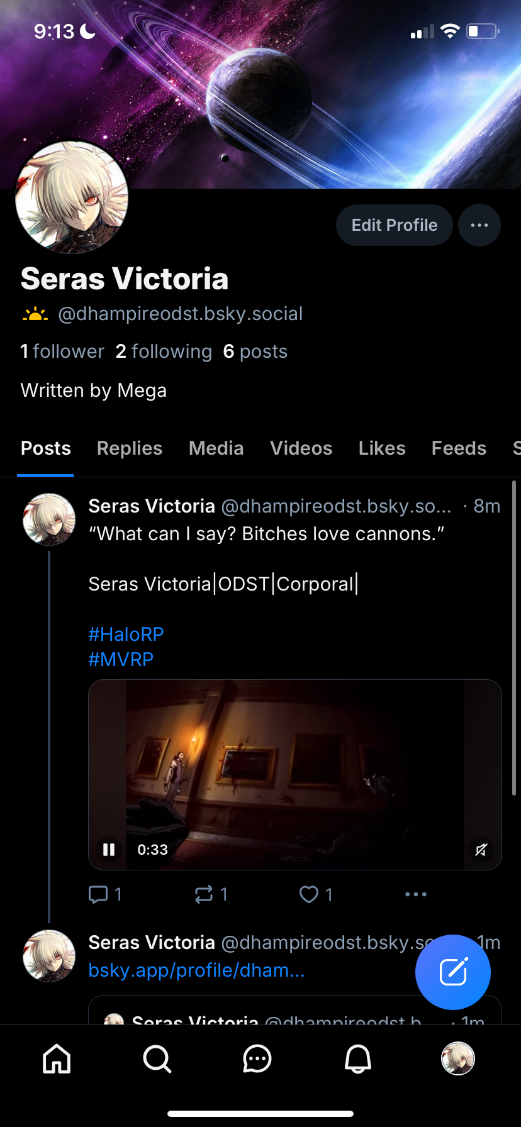Viewport: 521px width, 1127px height.
Task: Open profile options three-dot menu
Action: pos(479,225)
